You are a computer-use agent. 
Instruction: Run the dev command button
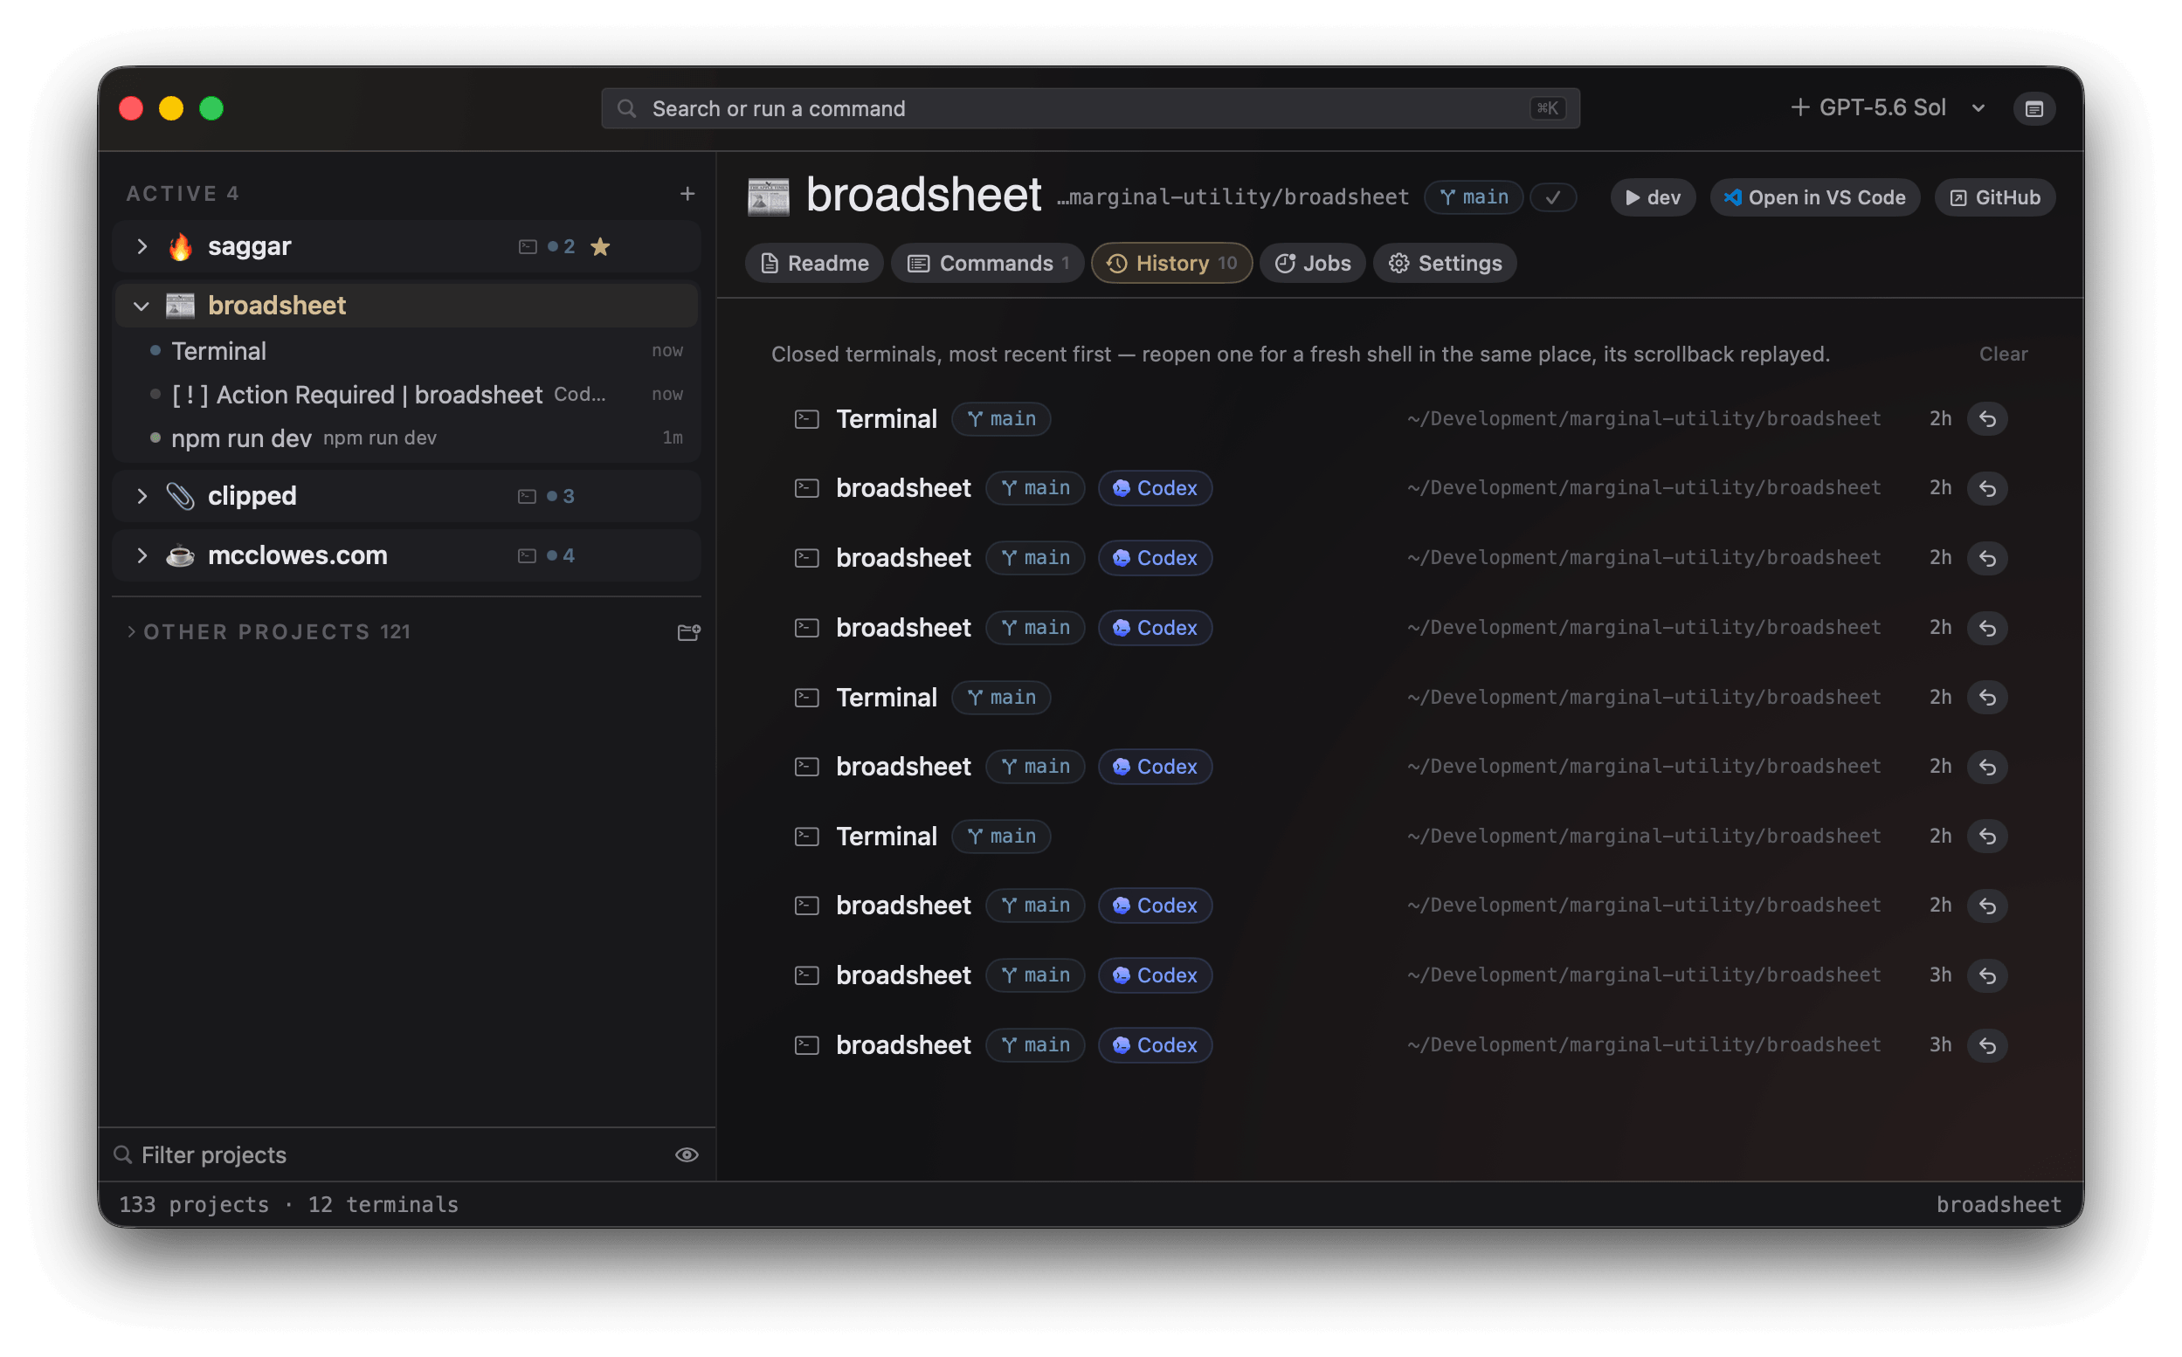coord(1653,197)
